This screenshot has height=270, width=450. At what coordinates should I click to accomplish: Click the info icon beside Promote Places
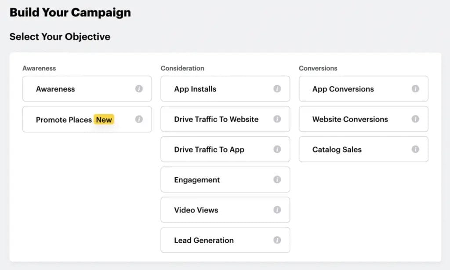pos(139,119)
